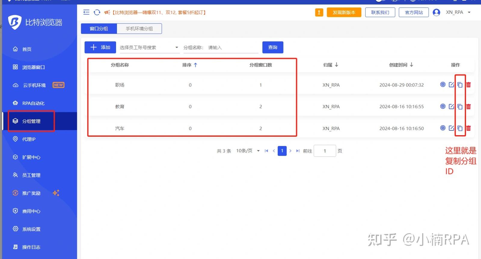Screen dimensions: 481x259
Task: Click the megaphone announcement icon
Action: tap(107, 12)
